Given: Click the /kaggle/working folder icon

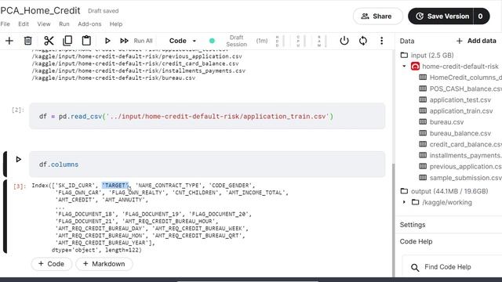Looking at the screenshot, I should (415, 202).
